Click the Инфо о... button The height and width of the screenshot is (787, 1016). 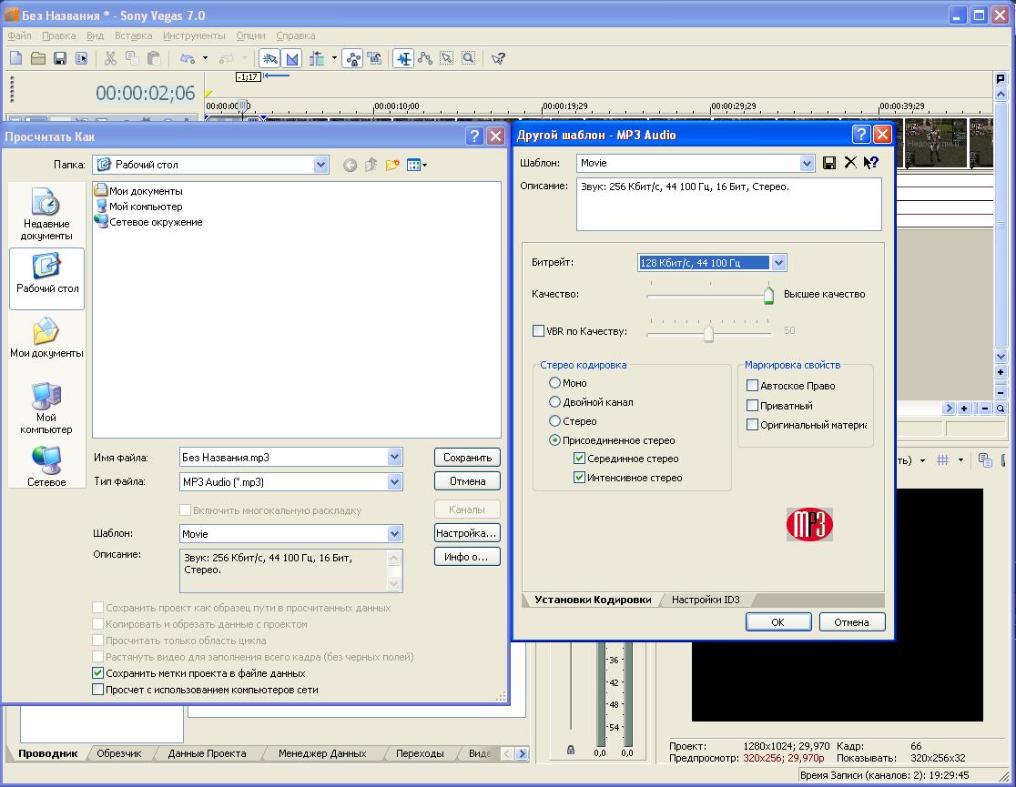click(467, 557)
